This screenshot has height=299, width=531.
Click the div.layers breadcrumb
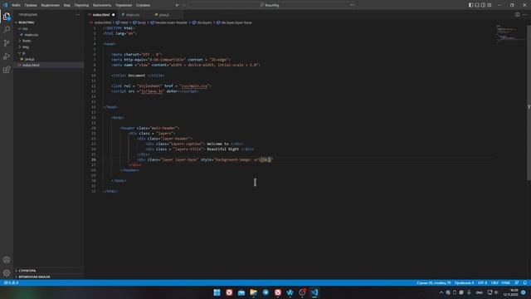(x=202, y=22)
